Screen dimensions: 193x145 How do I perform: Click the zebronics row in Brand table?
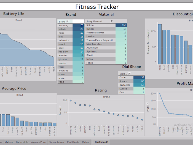tap(71, 40)
